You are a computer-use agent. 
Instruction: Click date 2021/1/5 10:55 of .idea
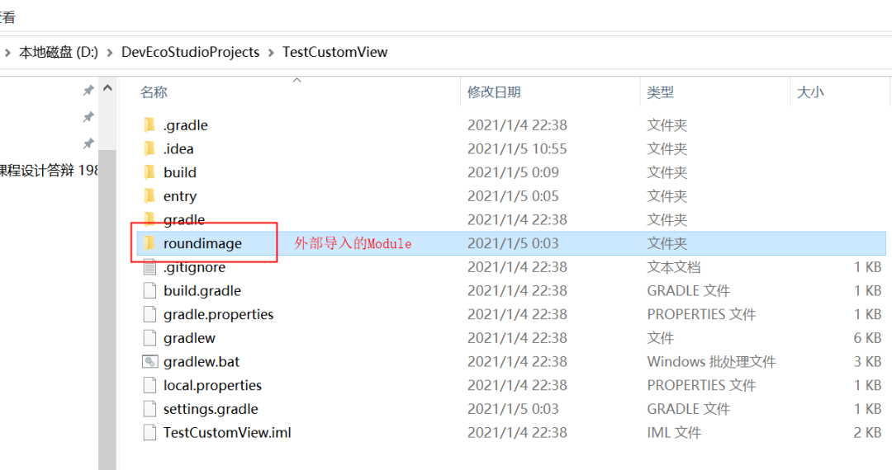(x=517, y=148)
